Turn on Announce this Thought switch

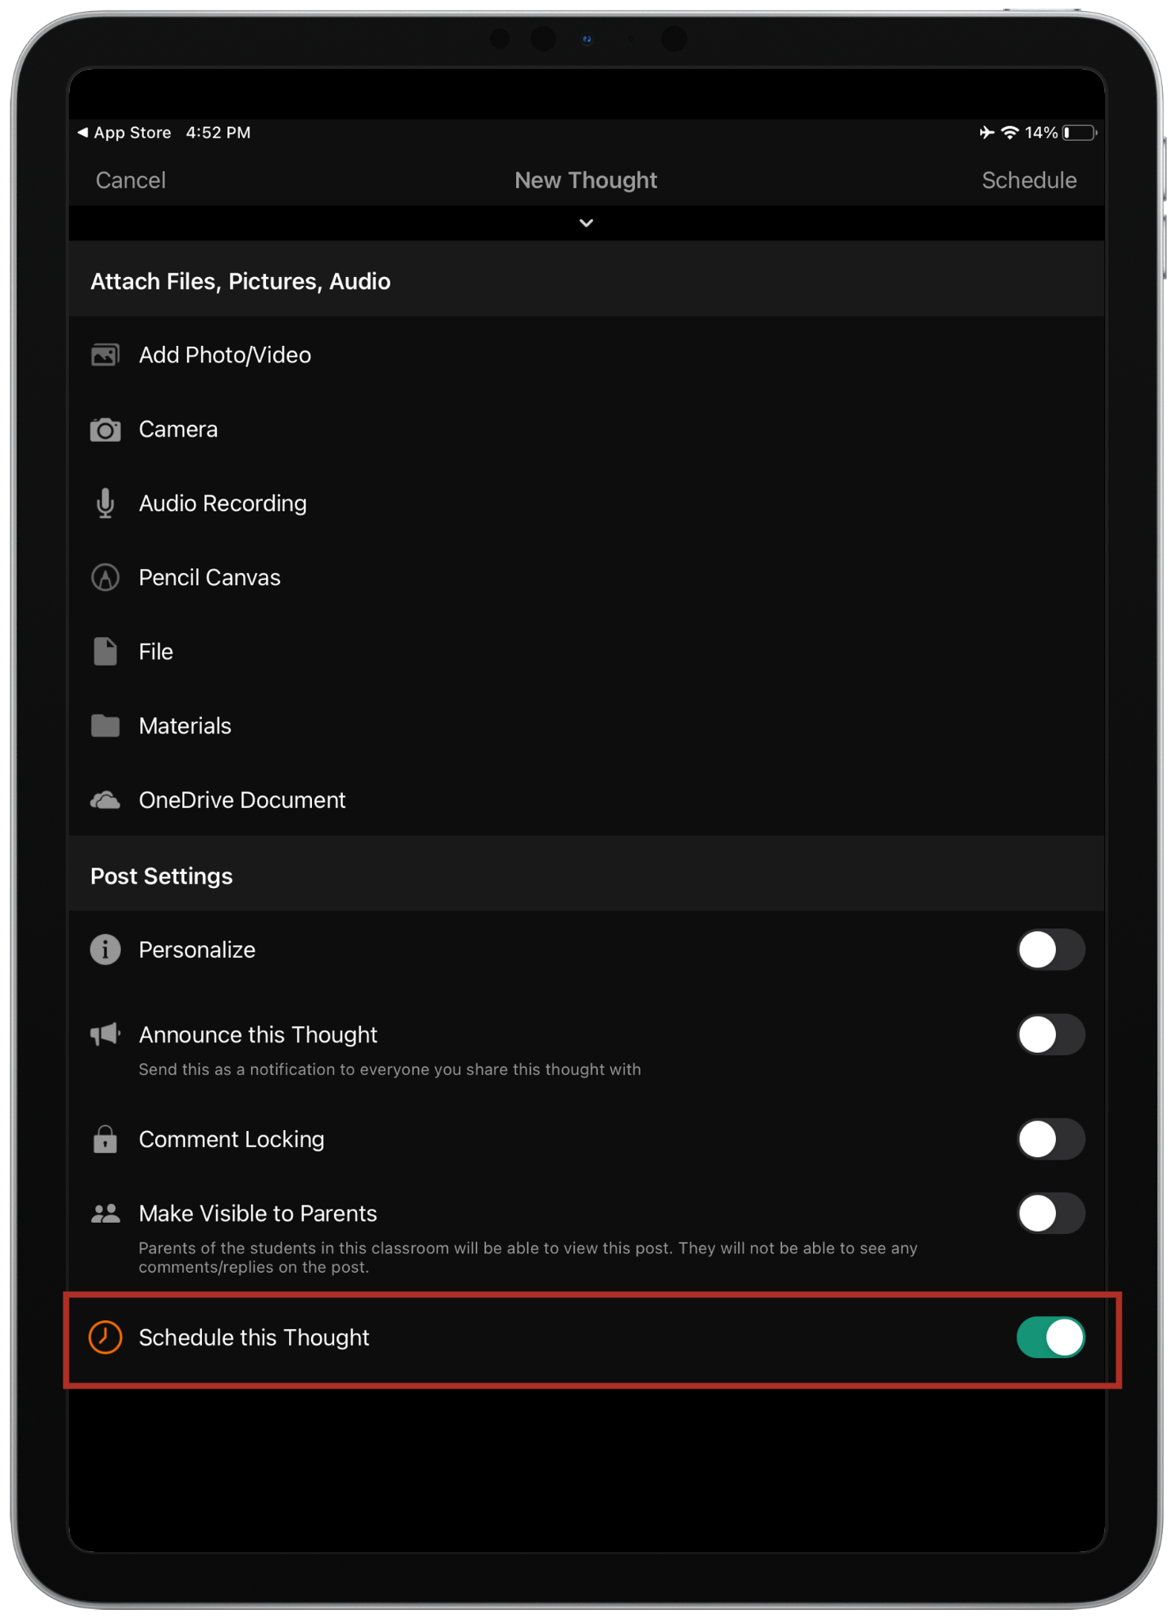(1051, 1034)
